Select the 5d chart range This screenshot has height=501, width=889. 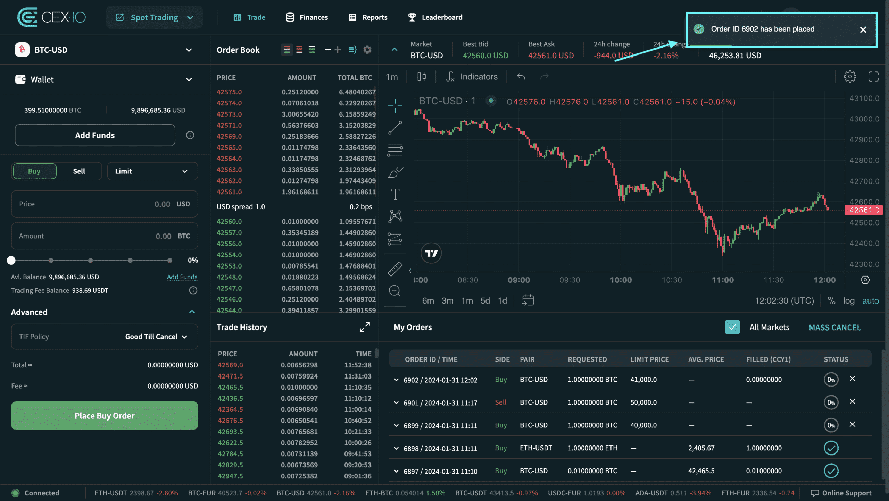coord(485,300)
